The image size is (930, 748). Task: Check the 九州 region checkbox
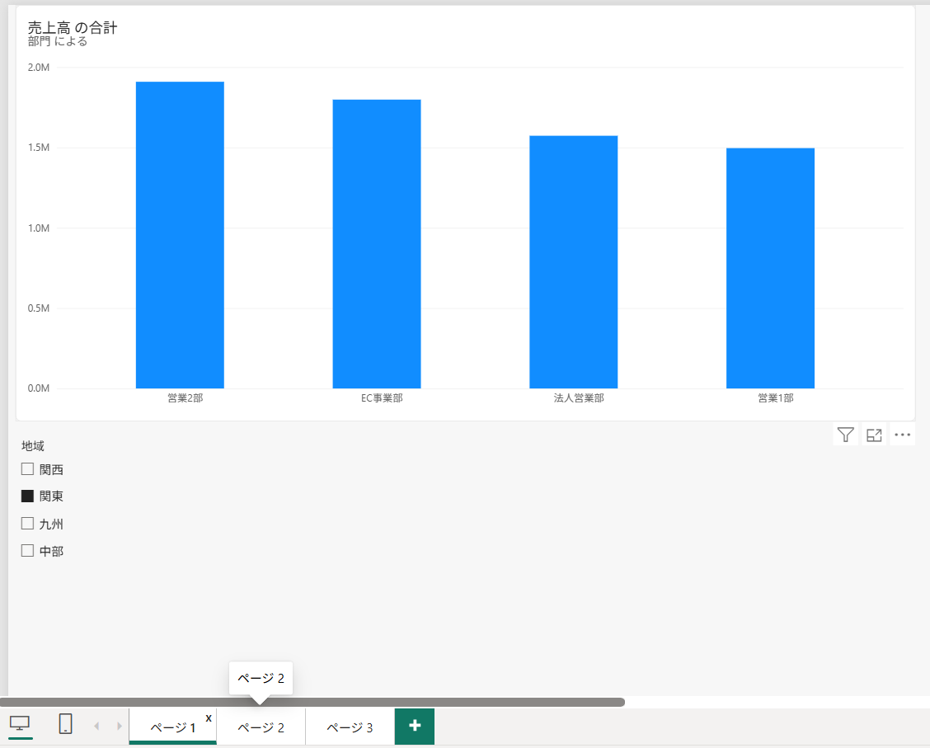pyautogui.click(x=27, y=523)
